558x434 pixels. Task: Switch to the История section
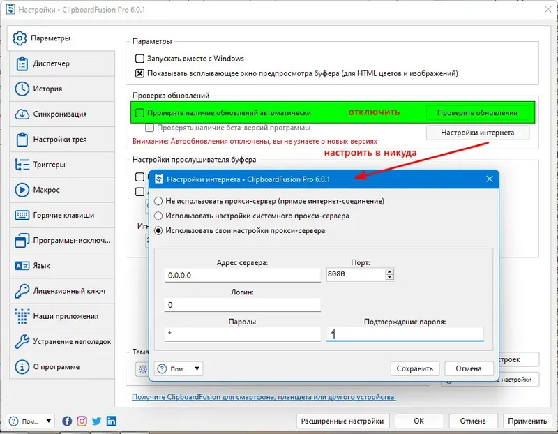[62, 89]
